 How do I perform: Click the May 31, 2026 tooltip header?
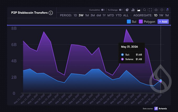pos(129,47)
